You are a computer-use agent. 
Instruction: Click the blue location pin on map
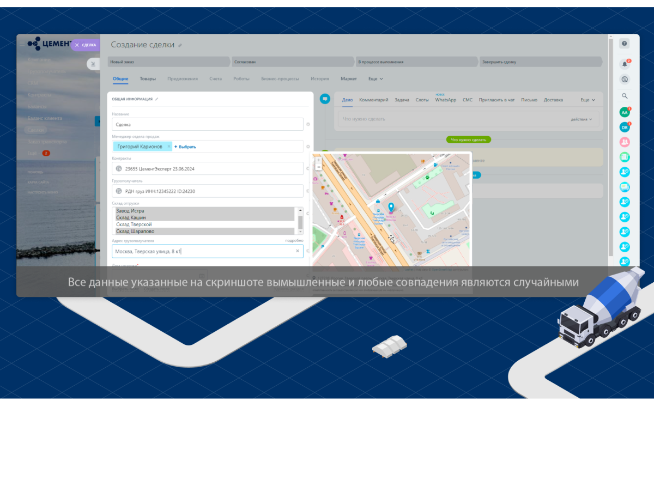391,208
